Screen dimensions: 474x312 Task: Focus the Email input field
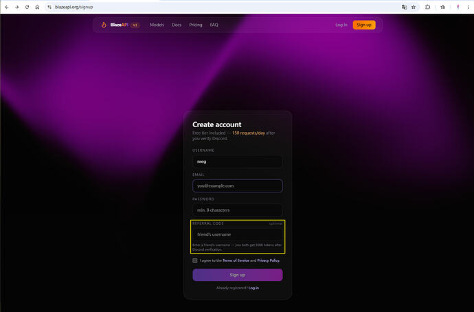click(237, 186)
